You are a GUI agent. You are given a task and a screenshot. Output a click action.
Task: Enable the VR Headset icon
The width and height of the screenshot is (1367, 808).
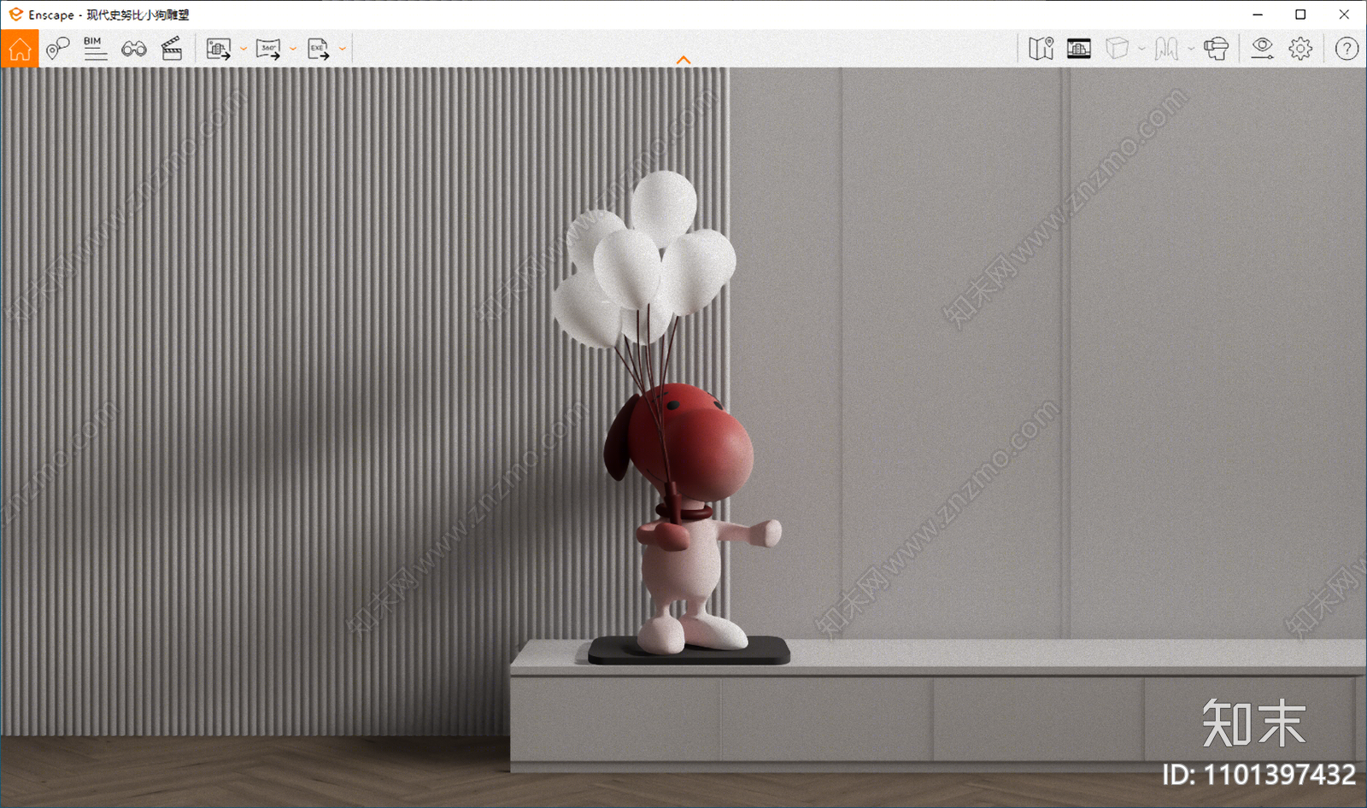click(x=1216, y=49)
